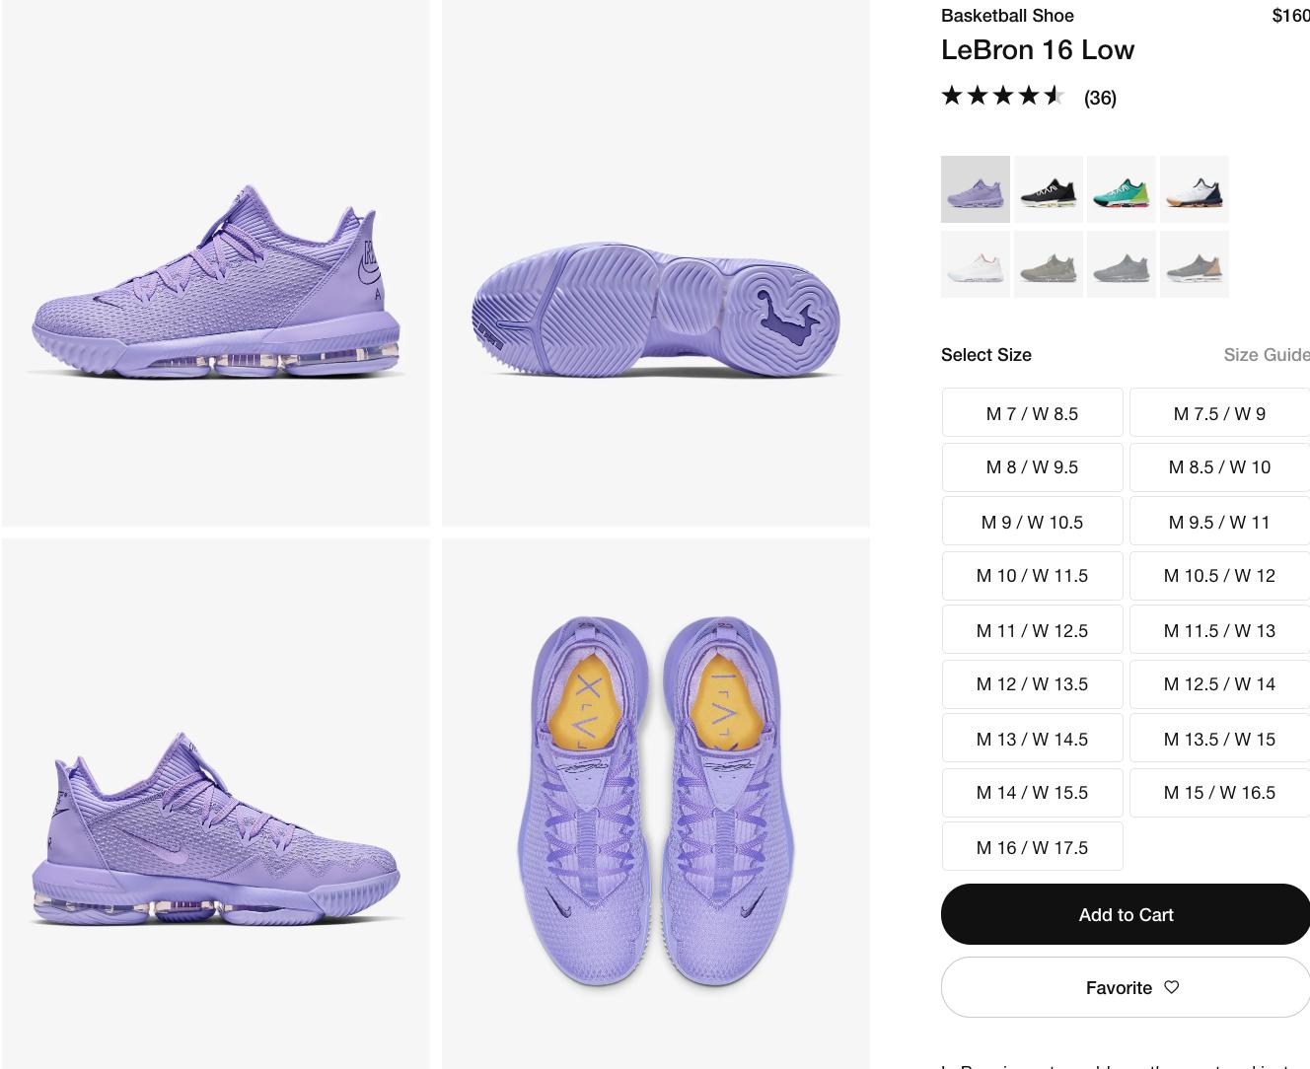Choose size M 12.5 / W 14
The width and height of the screenshot is (1310, 1069).
[x=1219, y=683]
